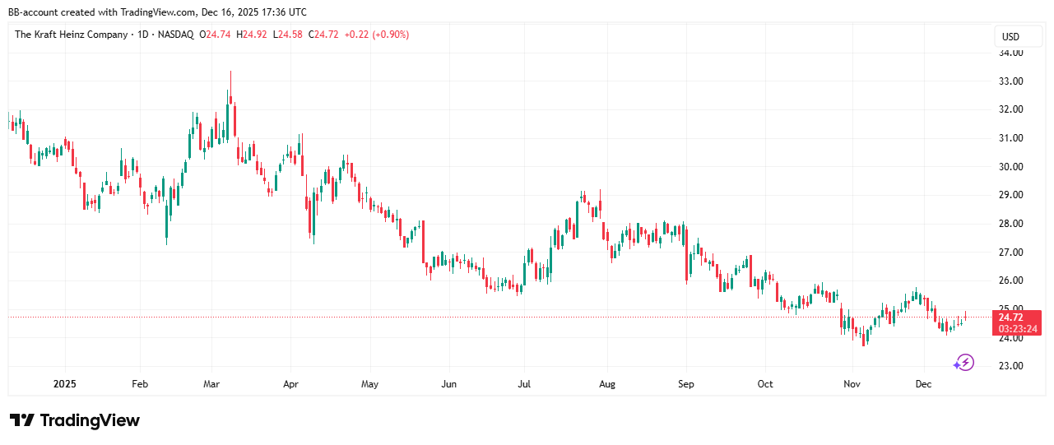Click the NASDAQ exchange label
Screen dimensions: 1054x445
coord(176,35)
